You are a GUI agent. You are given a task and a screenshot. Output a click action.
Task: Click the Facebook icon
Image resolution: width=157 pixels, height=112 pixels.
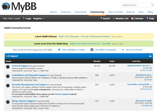click(92, 50)
